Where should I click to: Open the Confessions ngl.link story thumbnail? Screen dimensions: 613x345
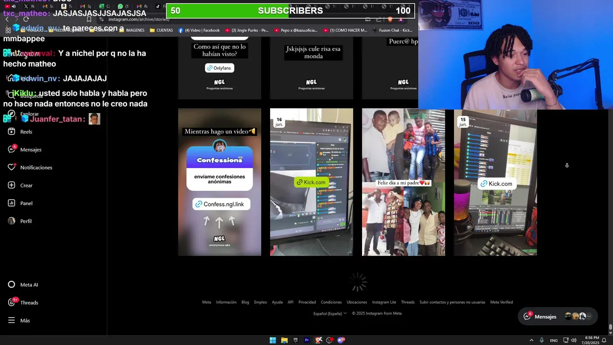(219, 182)
